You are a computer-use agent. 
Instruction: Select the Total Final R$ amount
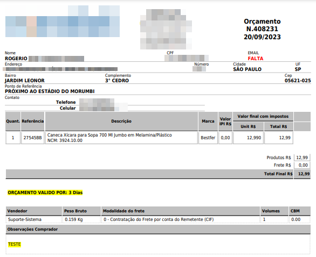(304, 174)
